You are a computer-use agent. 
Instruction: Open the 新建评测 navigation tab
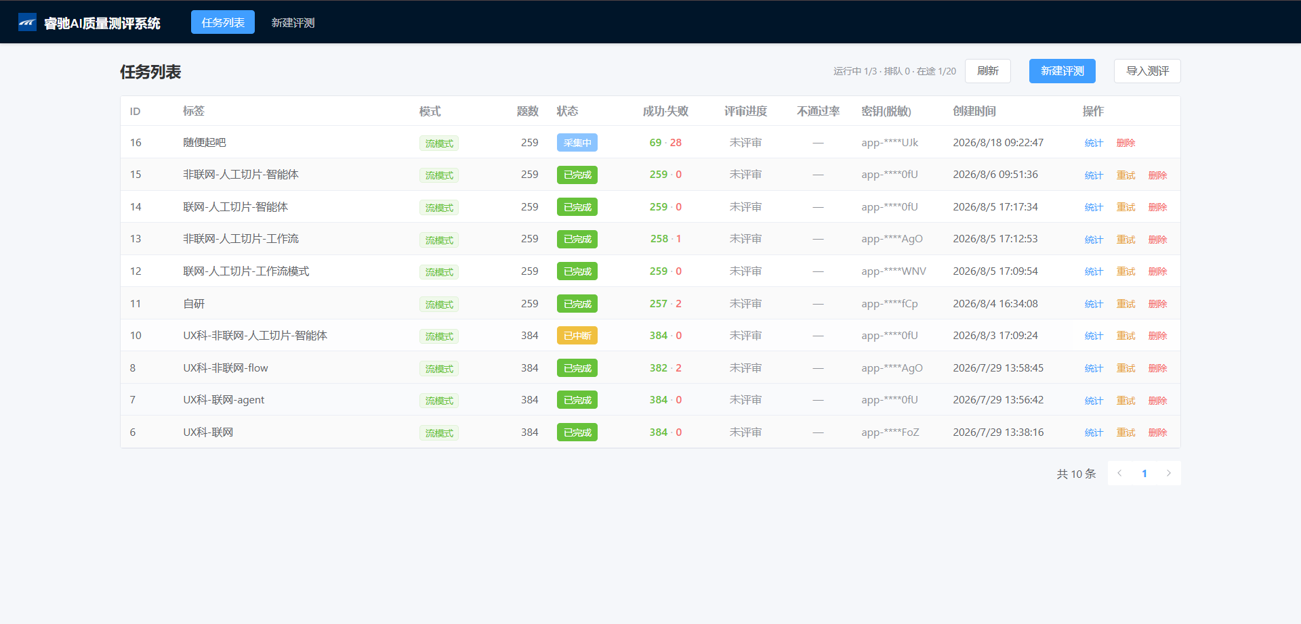[x=293, y=22]
